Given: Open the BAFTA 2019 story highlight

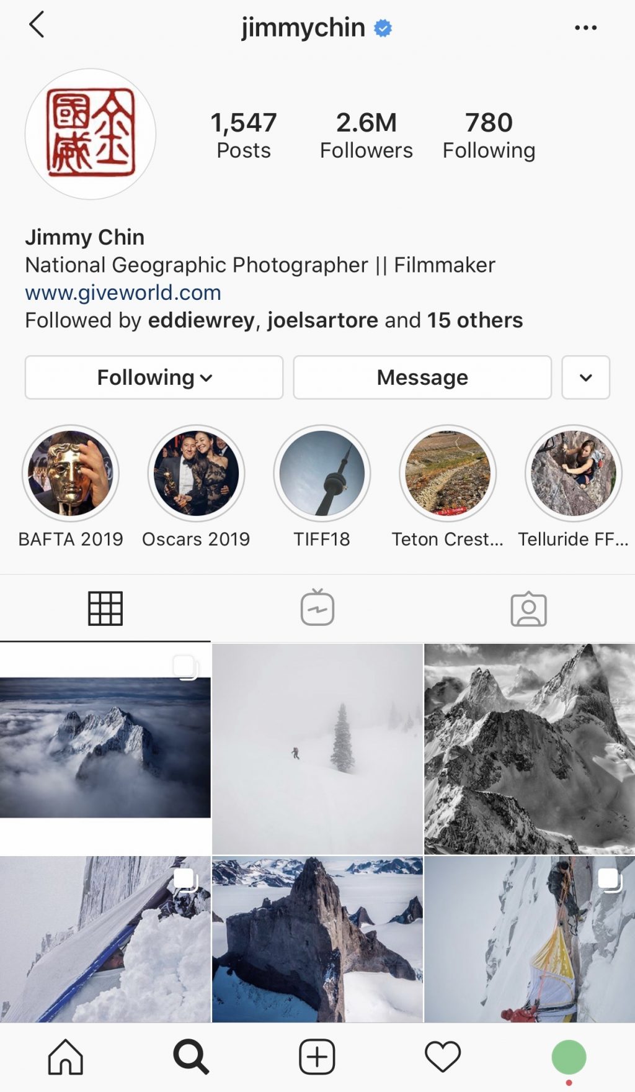Looking at the screenshot, I should pyautogui.click(x=71, y=474).
